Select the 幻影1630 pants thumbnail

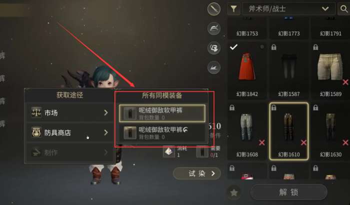click(x=330, y=131)
